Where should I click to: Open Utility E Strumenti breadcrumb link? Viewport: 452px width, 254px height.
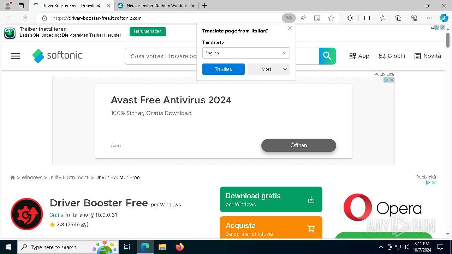pyautogui.click(x=69, y=177)
